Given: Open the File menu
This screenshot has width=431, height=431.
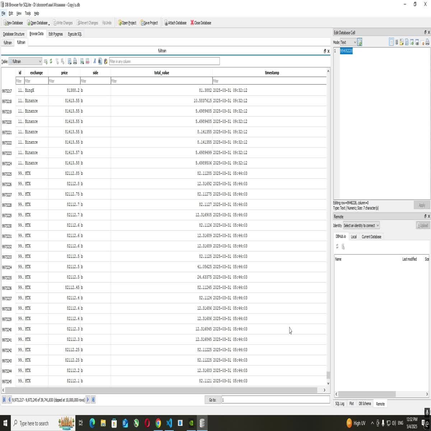Looking at the screenshot, I should (3, 13).
